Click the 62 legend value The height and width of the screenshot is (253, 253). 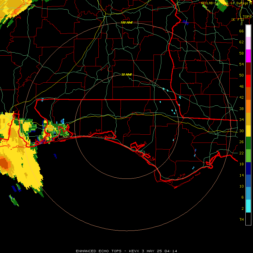(x=241, y=42)
